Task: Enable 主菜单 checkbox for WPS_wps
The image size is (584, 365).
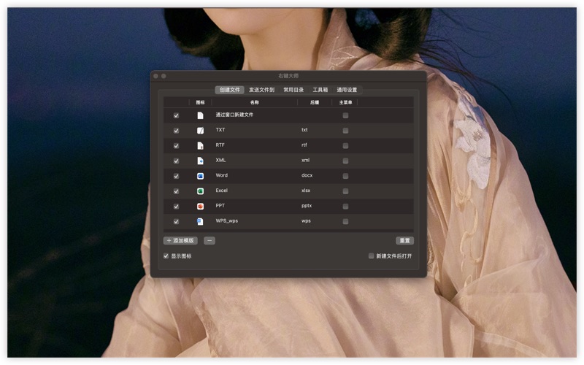Action: (x=345, y=222)
